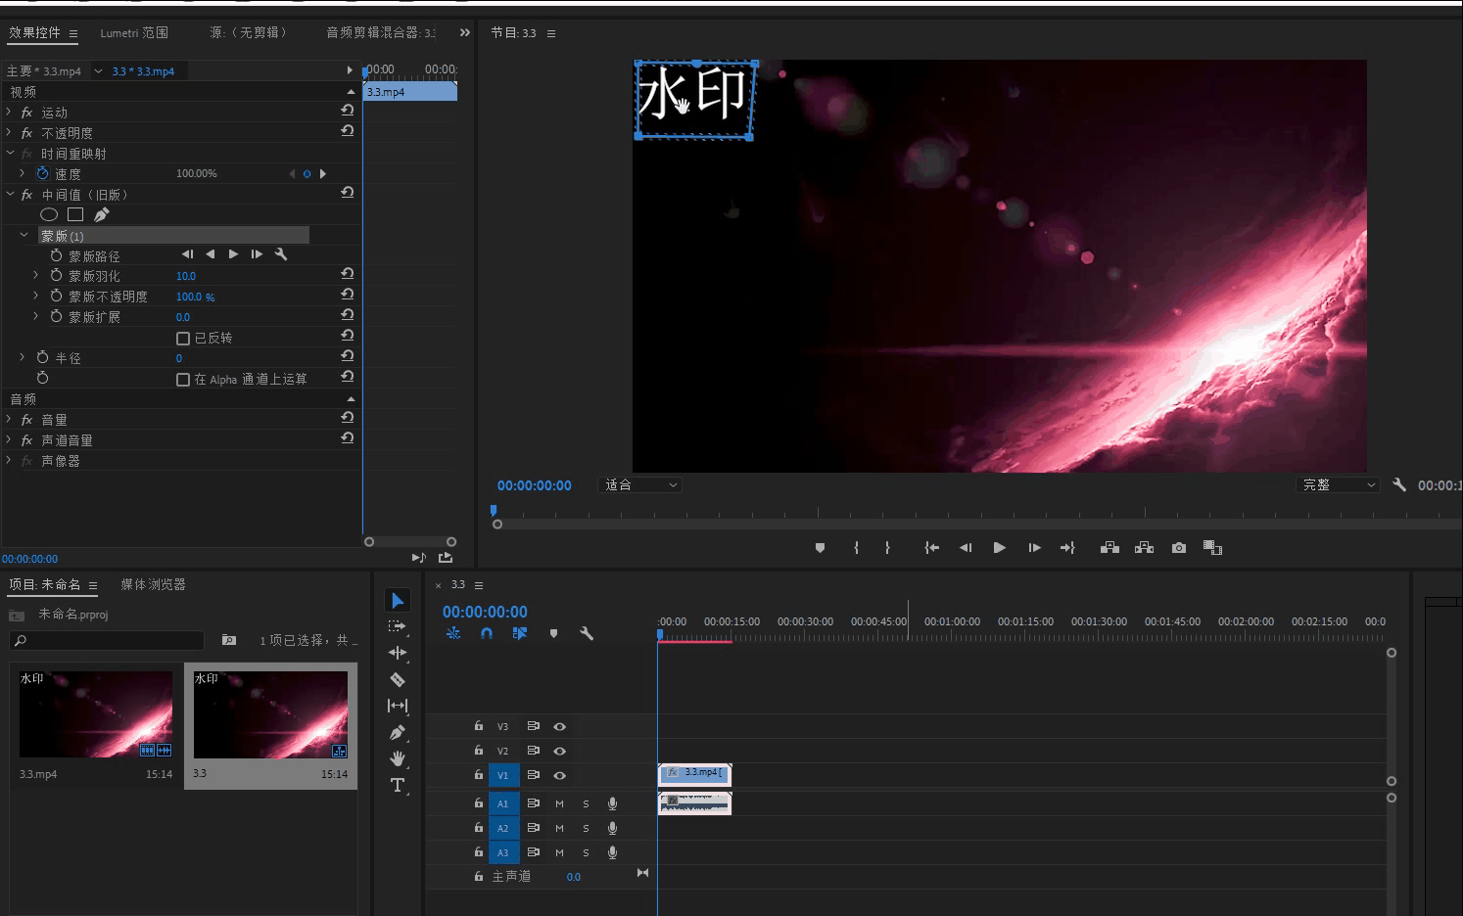Select the Razor tool in toolbar
This screenshot has height=916, width=1463.
(x=398, y=679)
